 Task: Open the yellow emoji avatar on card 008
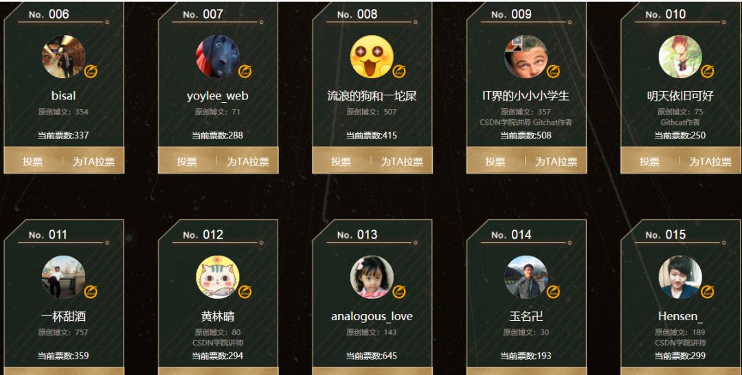pyautogui.click(x=372, y=56)
